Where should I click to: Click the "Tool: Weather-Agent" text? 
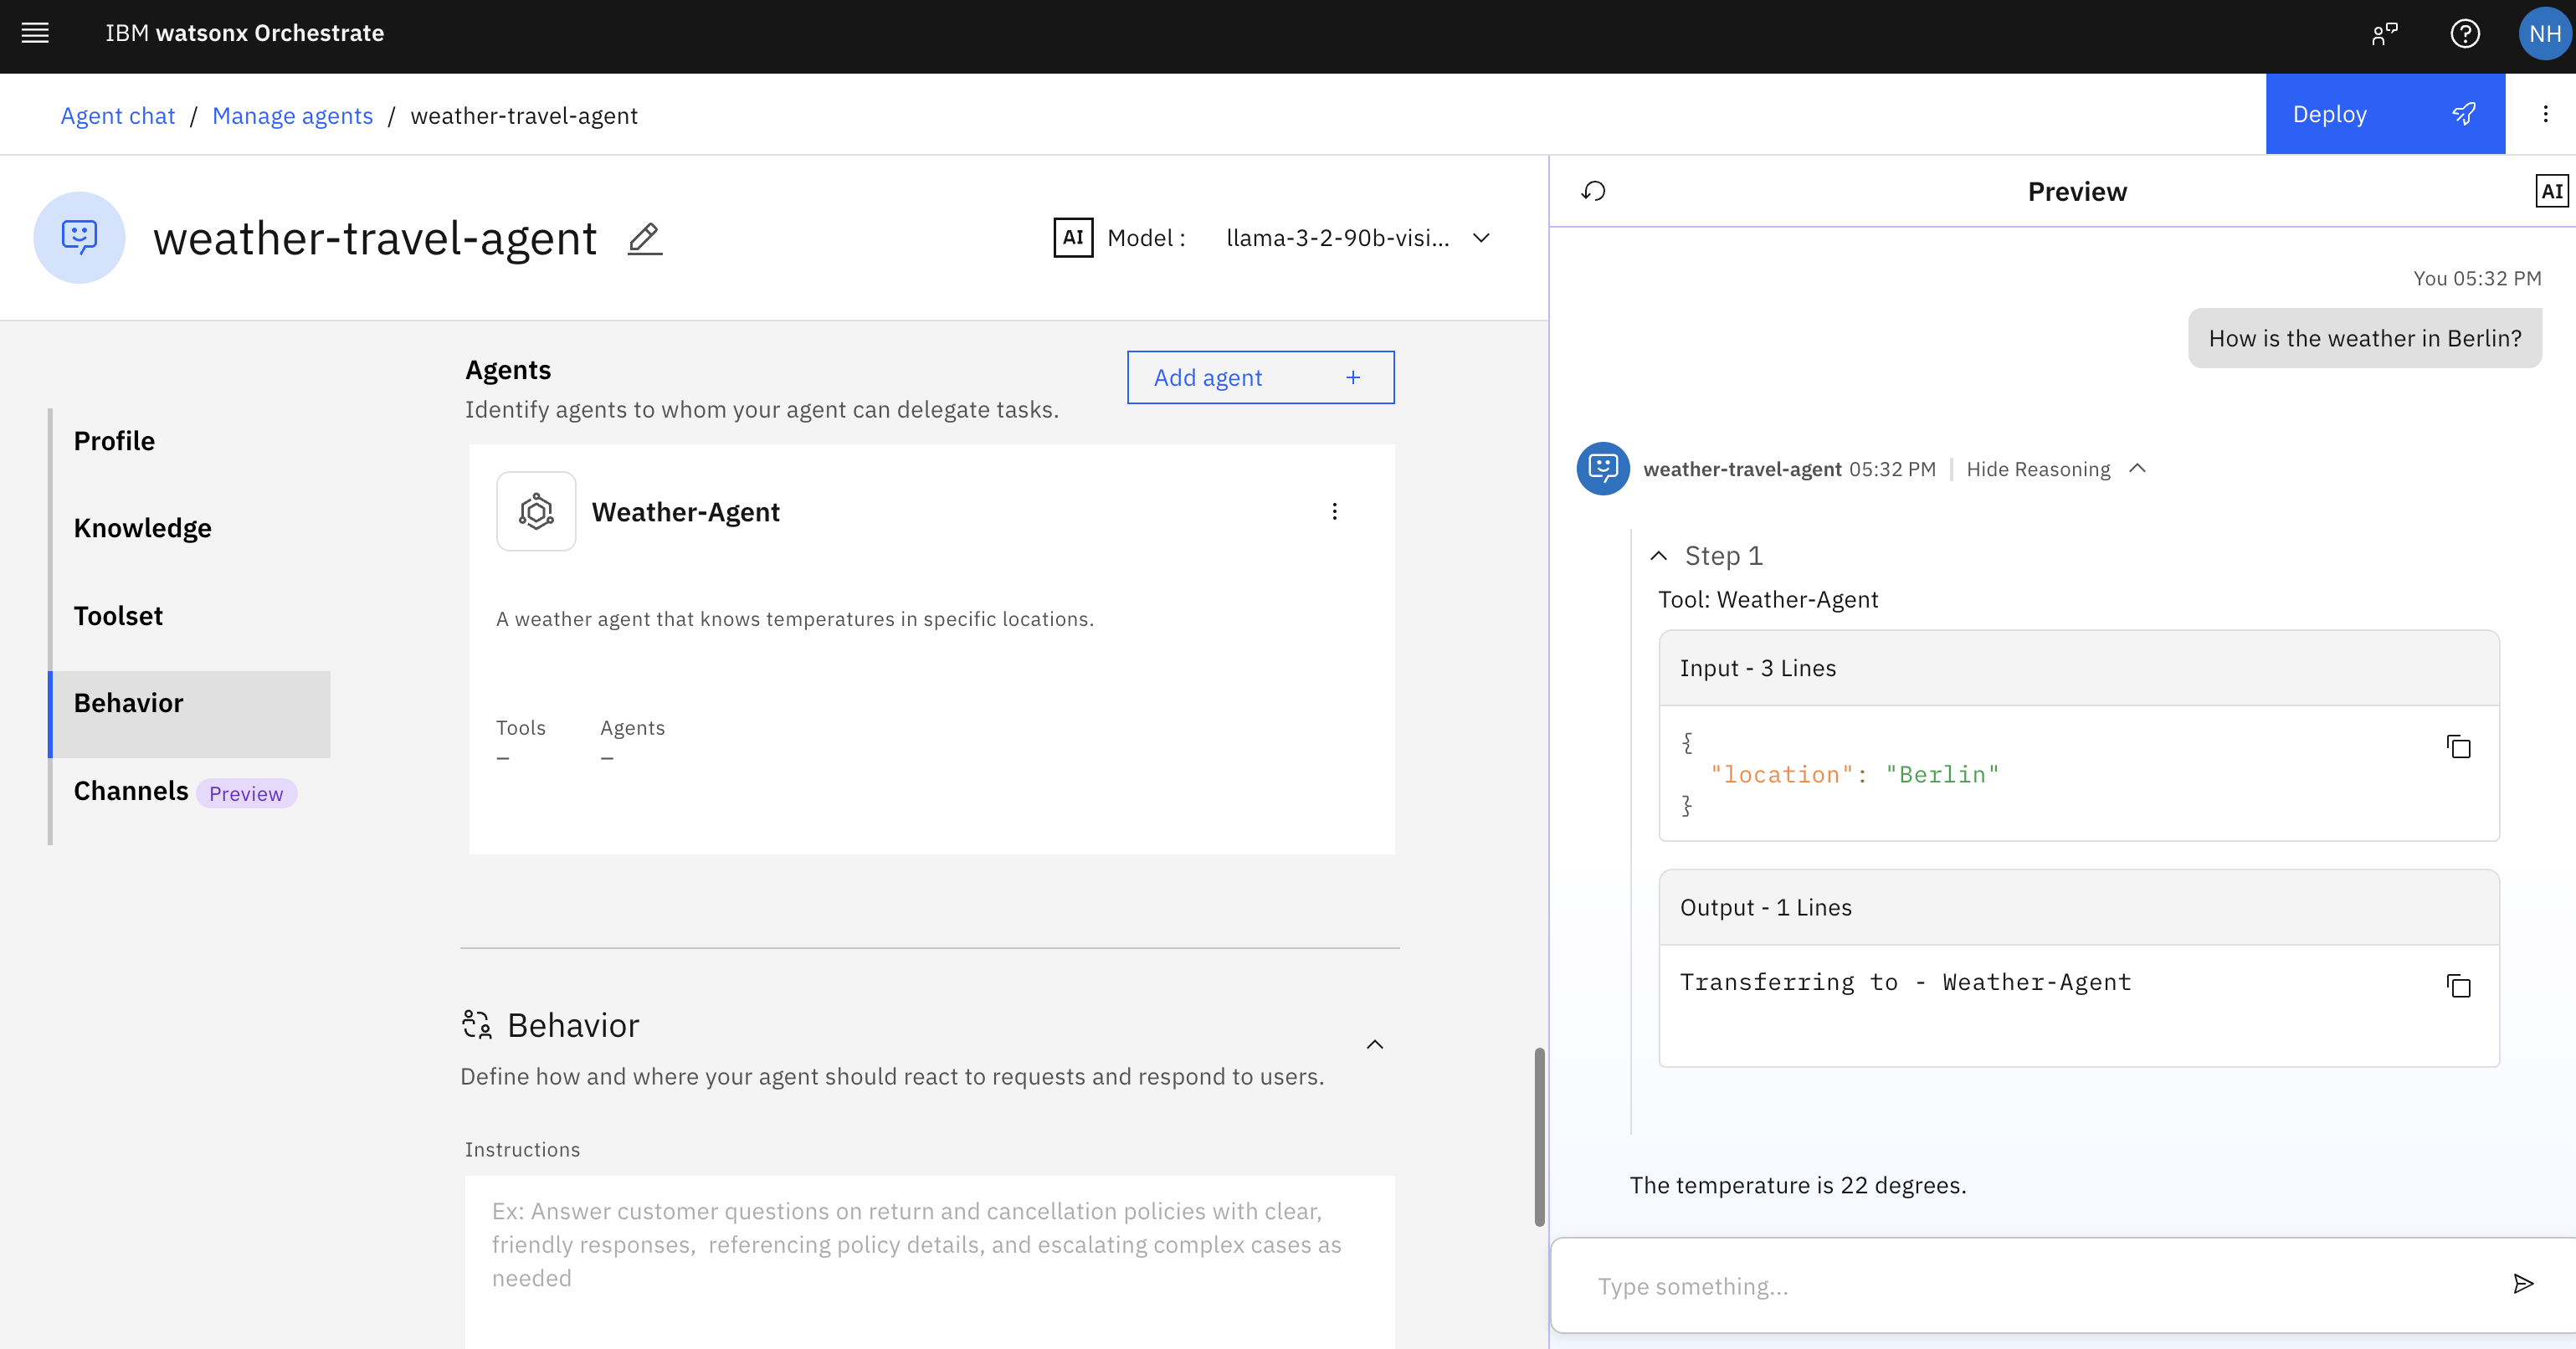tap(1768, 600)
